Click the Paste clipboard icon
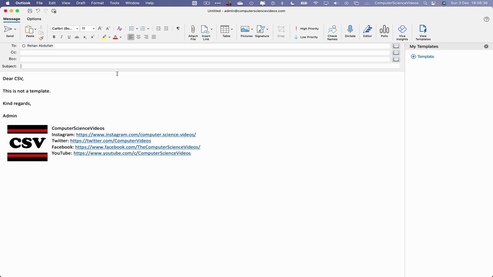 (x=29, y=30)
